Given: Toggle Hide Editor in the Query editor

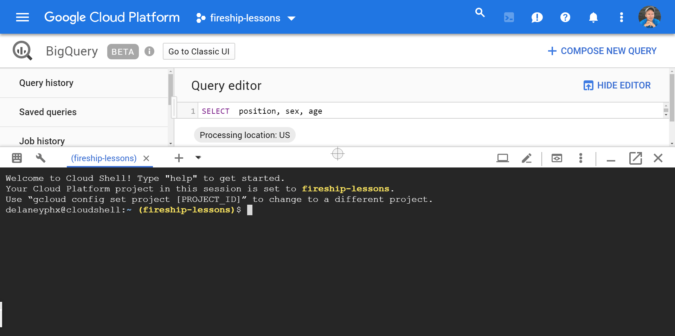Looking at the screenshot, I should 617,85.
